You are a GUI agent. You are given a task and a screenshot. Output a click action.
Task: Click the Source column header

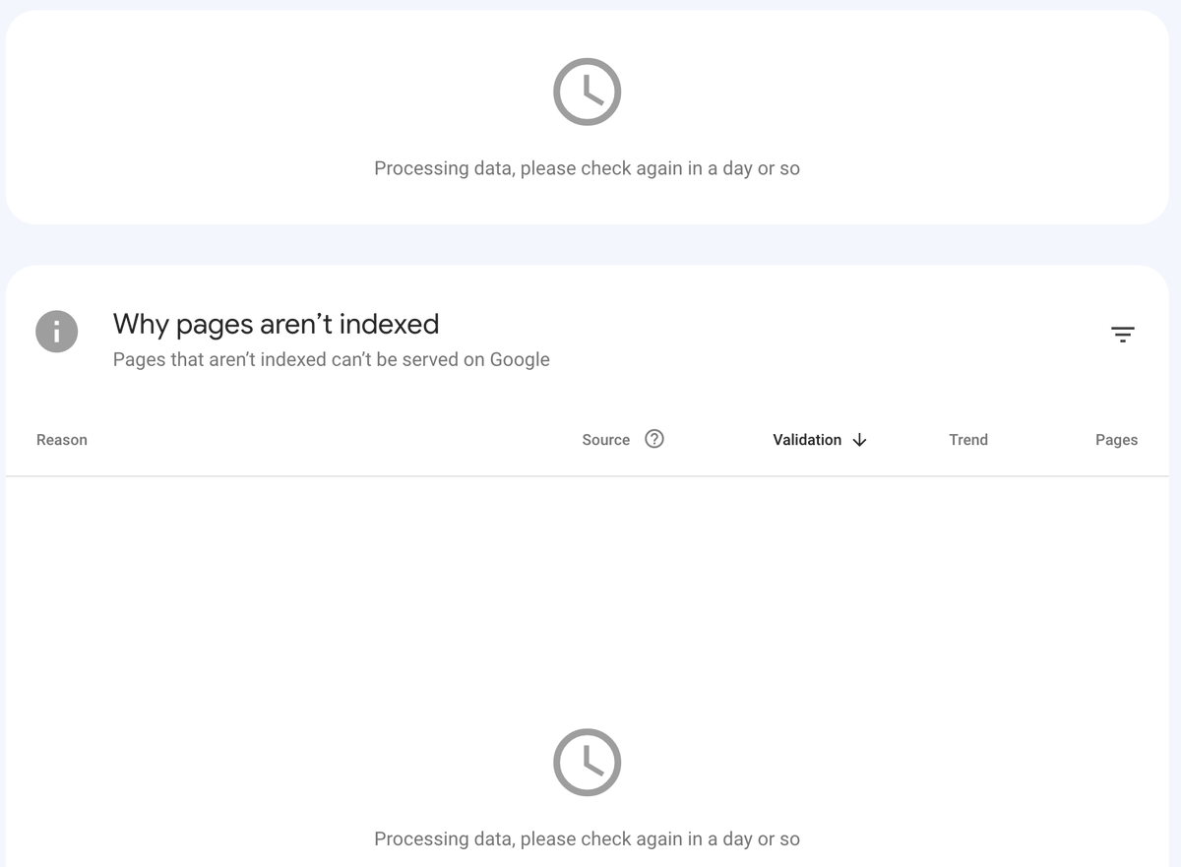606,440
